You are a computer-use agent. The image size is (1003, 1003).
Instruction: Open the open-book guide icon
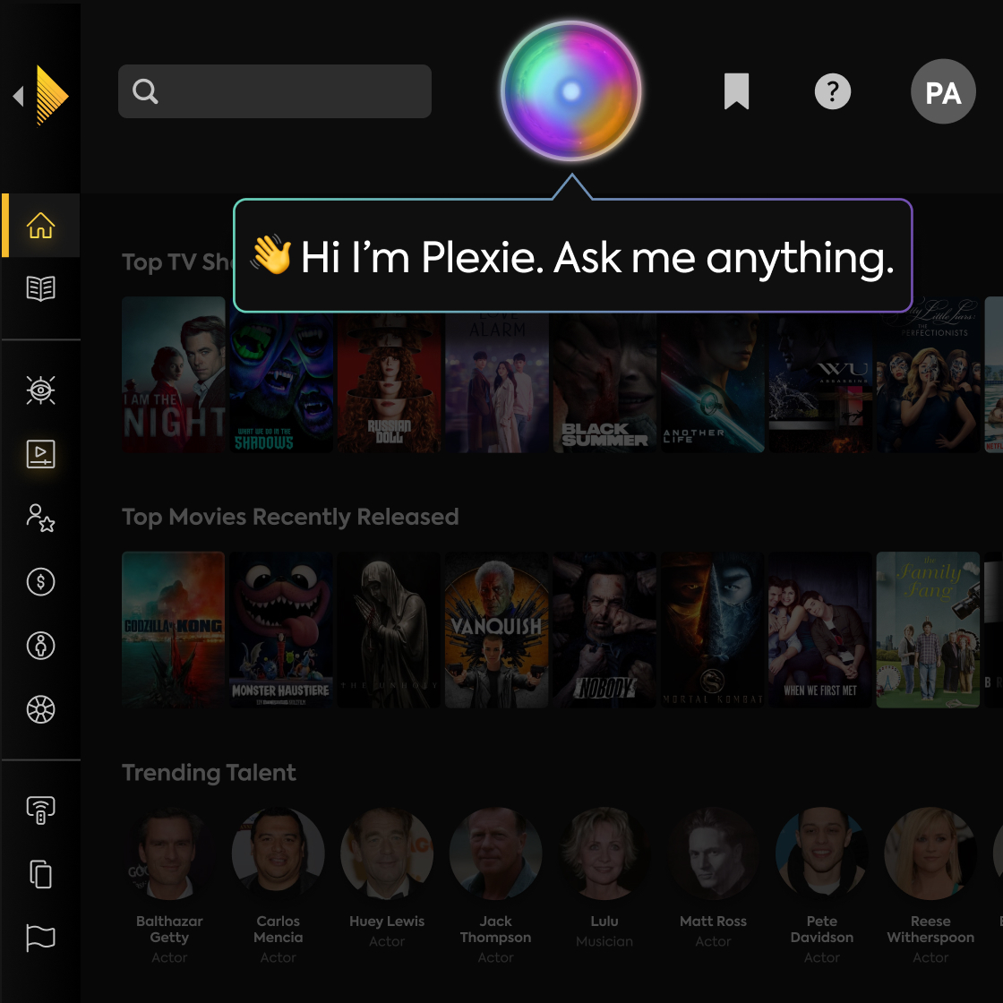[41, 288]
